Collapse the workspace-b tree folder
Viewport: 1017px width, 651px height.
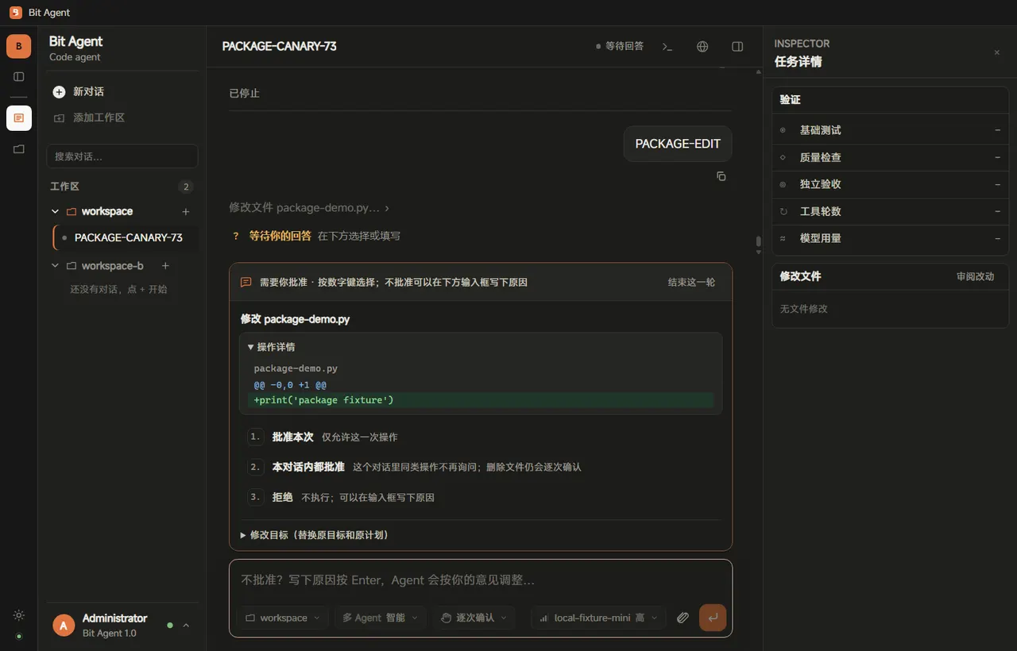tap(55, 266)
